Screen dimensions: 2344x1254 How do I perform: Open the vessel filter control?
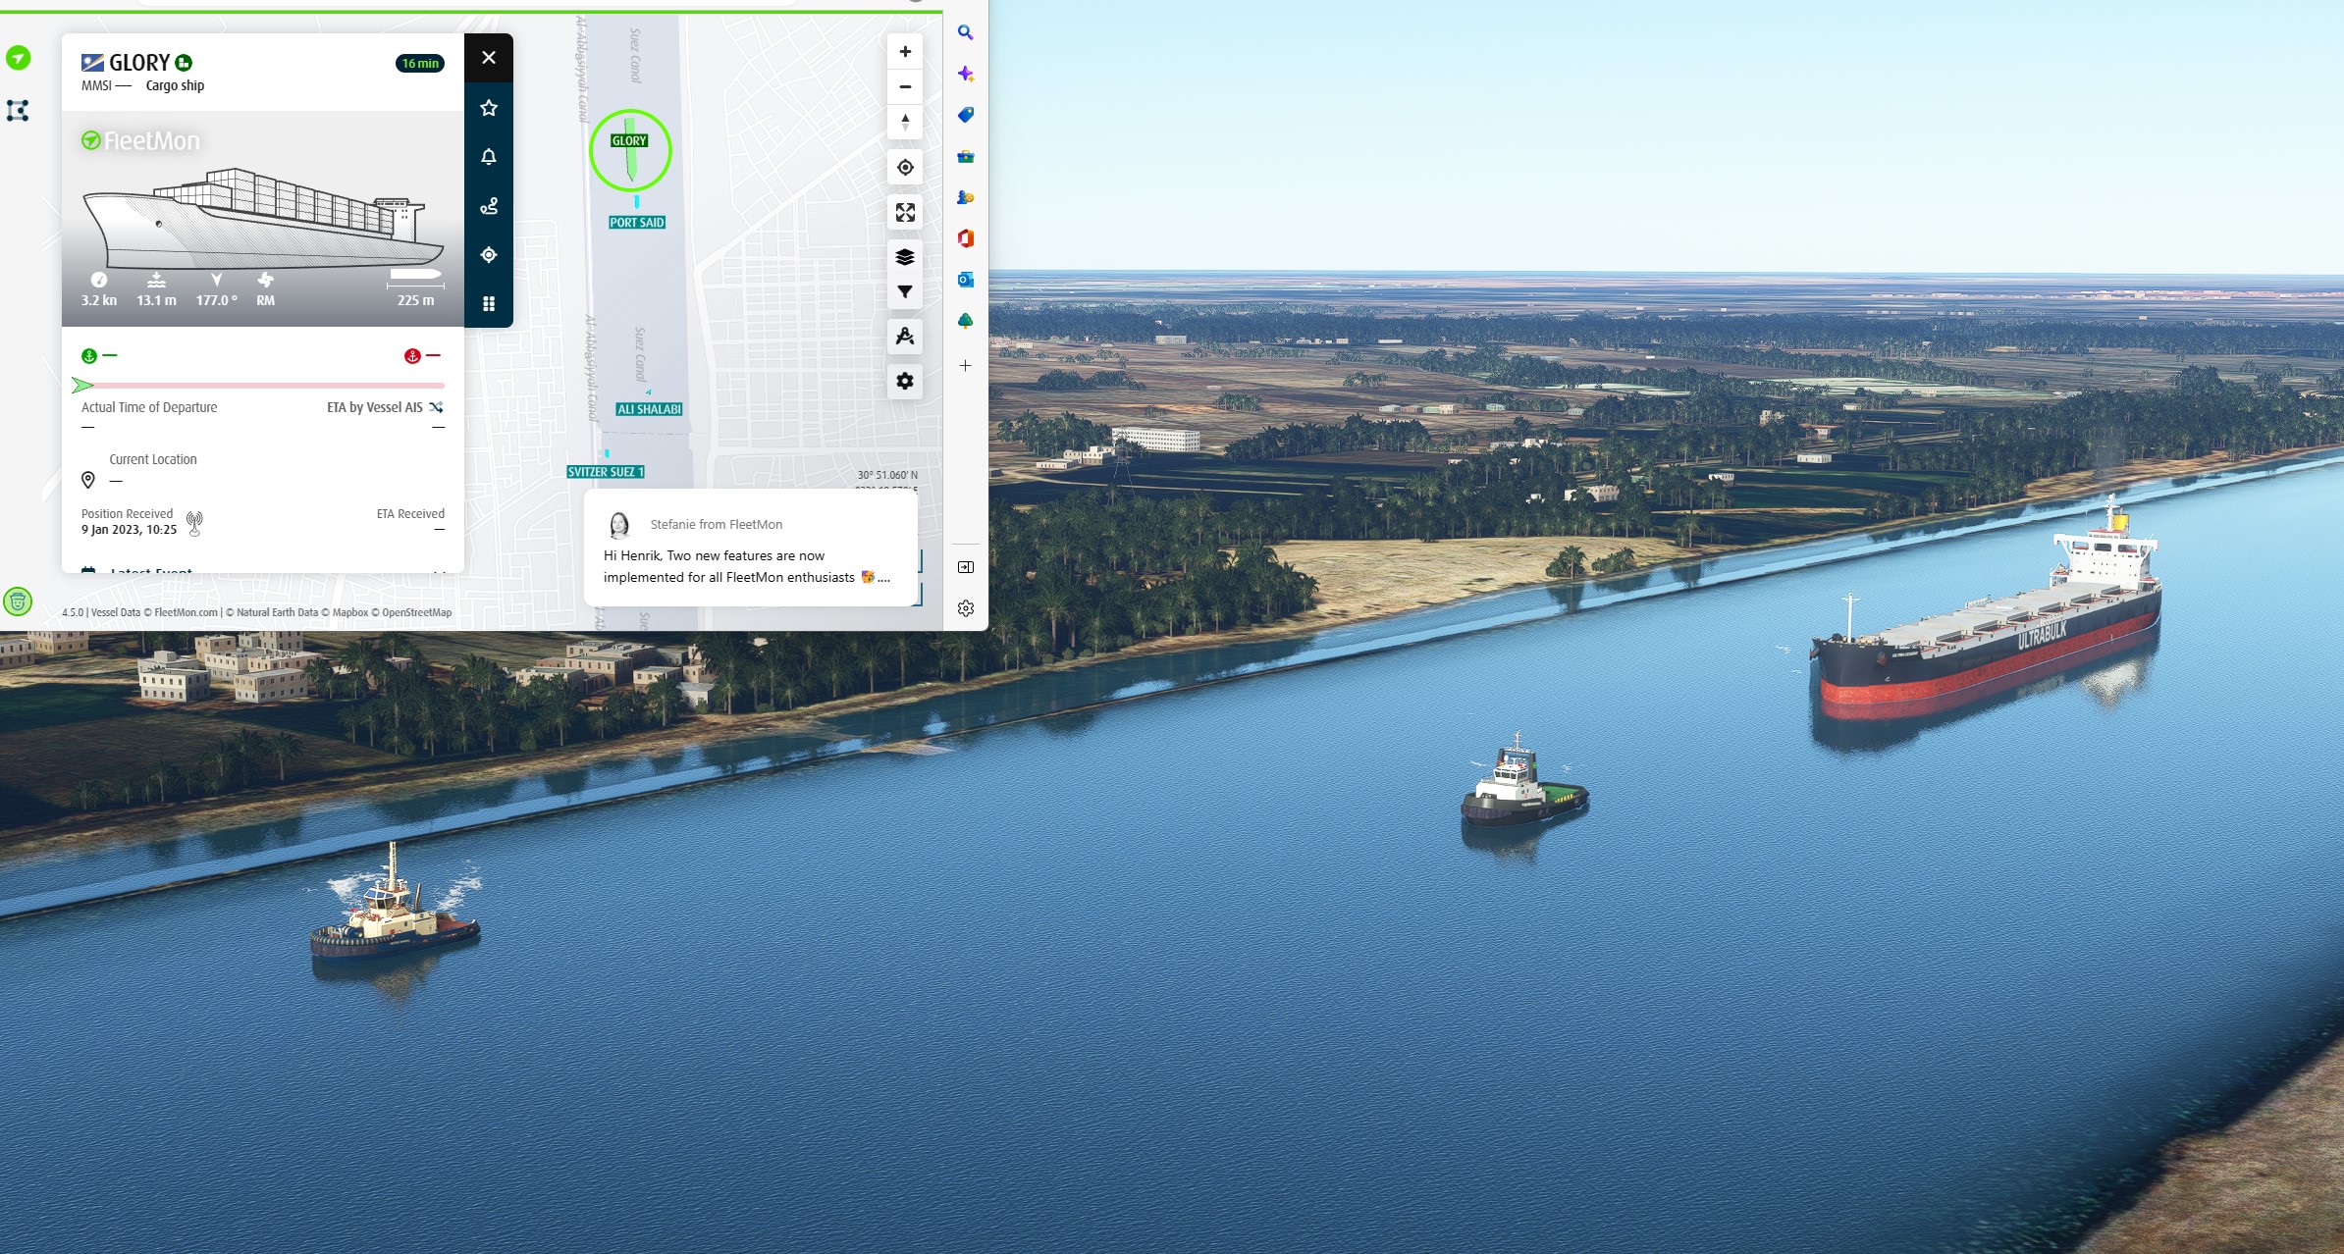905,292
